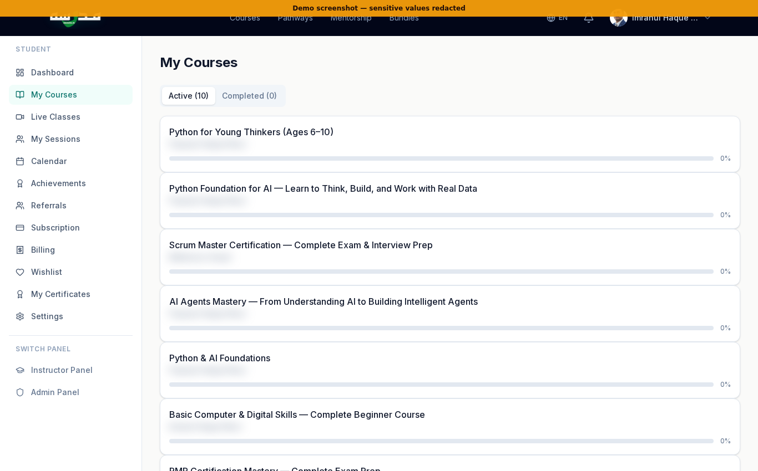Click the Referrals people icon
The width and height of the screenshot is (758, 471).
[x=20, y=206]
